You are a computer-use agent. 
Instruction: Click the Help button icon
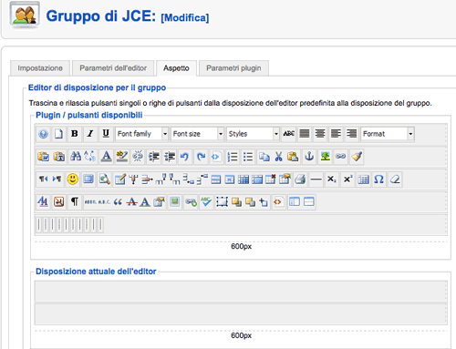(44, 134)
